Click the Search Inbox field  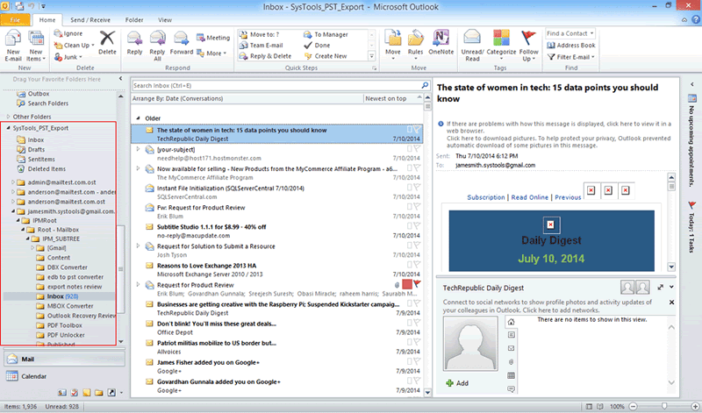276,85
